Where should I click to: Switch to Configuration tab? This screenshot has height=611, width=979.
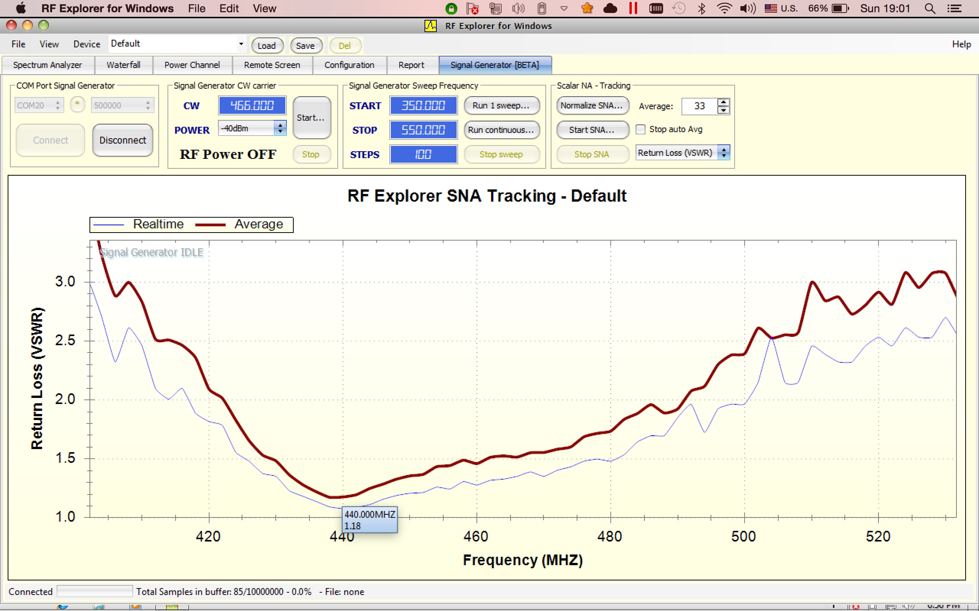coord(349,65)
